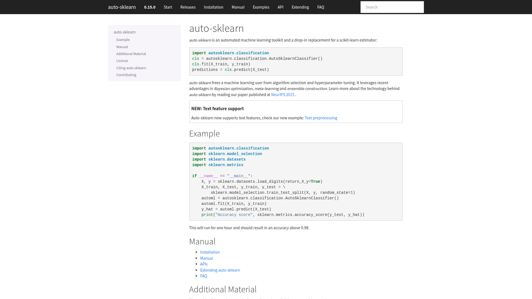Click version number 0.15.0 in navbar

150,7
